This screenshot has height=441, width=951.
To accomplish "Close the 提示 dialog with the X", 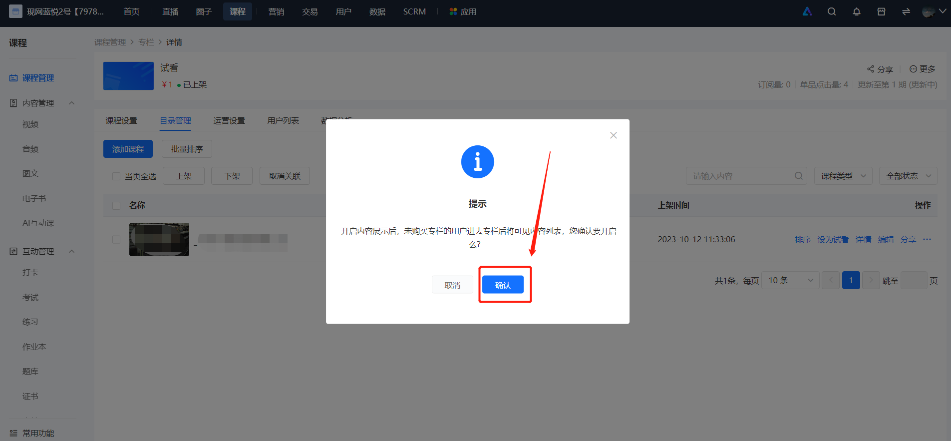I will (614, 135).
